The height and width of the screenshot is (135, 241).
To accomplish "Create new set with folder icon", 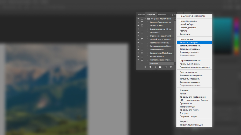I will click(x=160, y=67).
